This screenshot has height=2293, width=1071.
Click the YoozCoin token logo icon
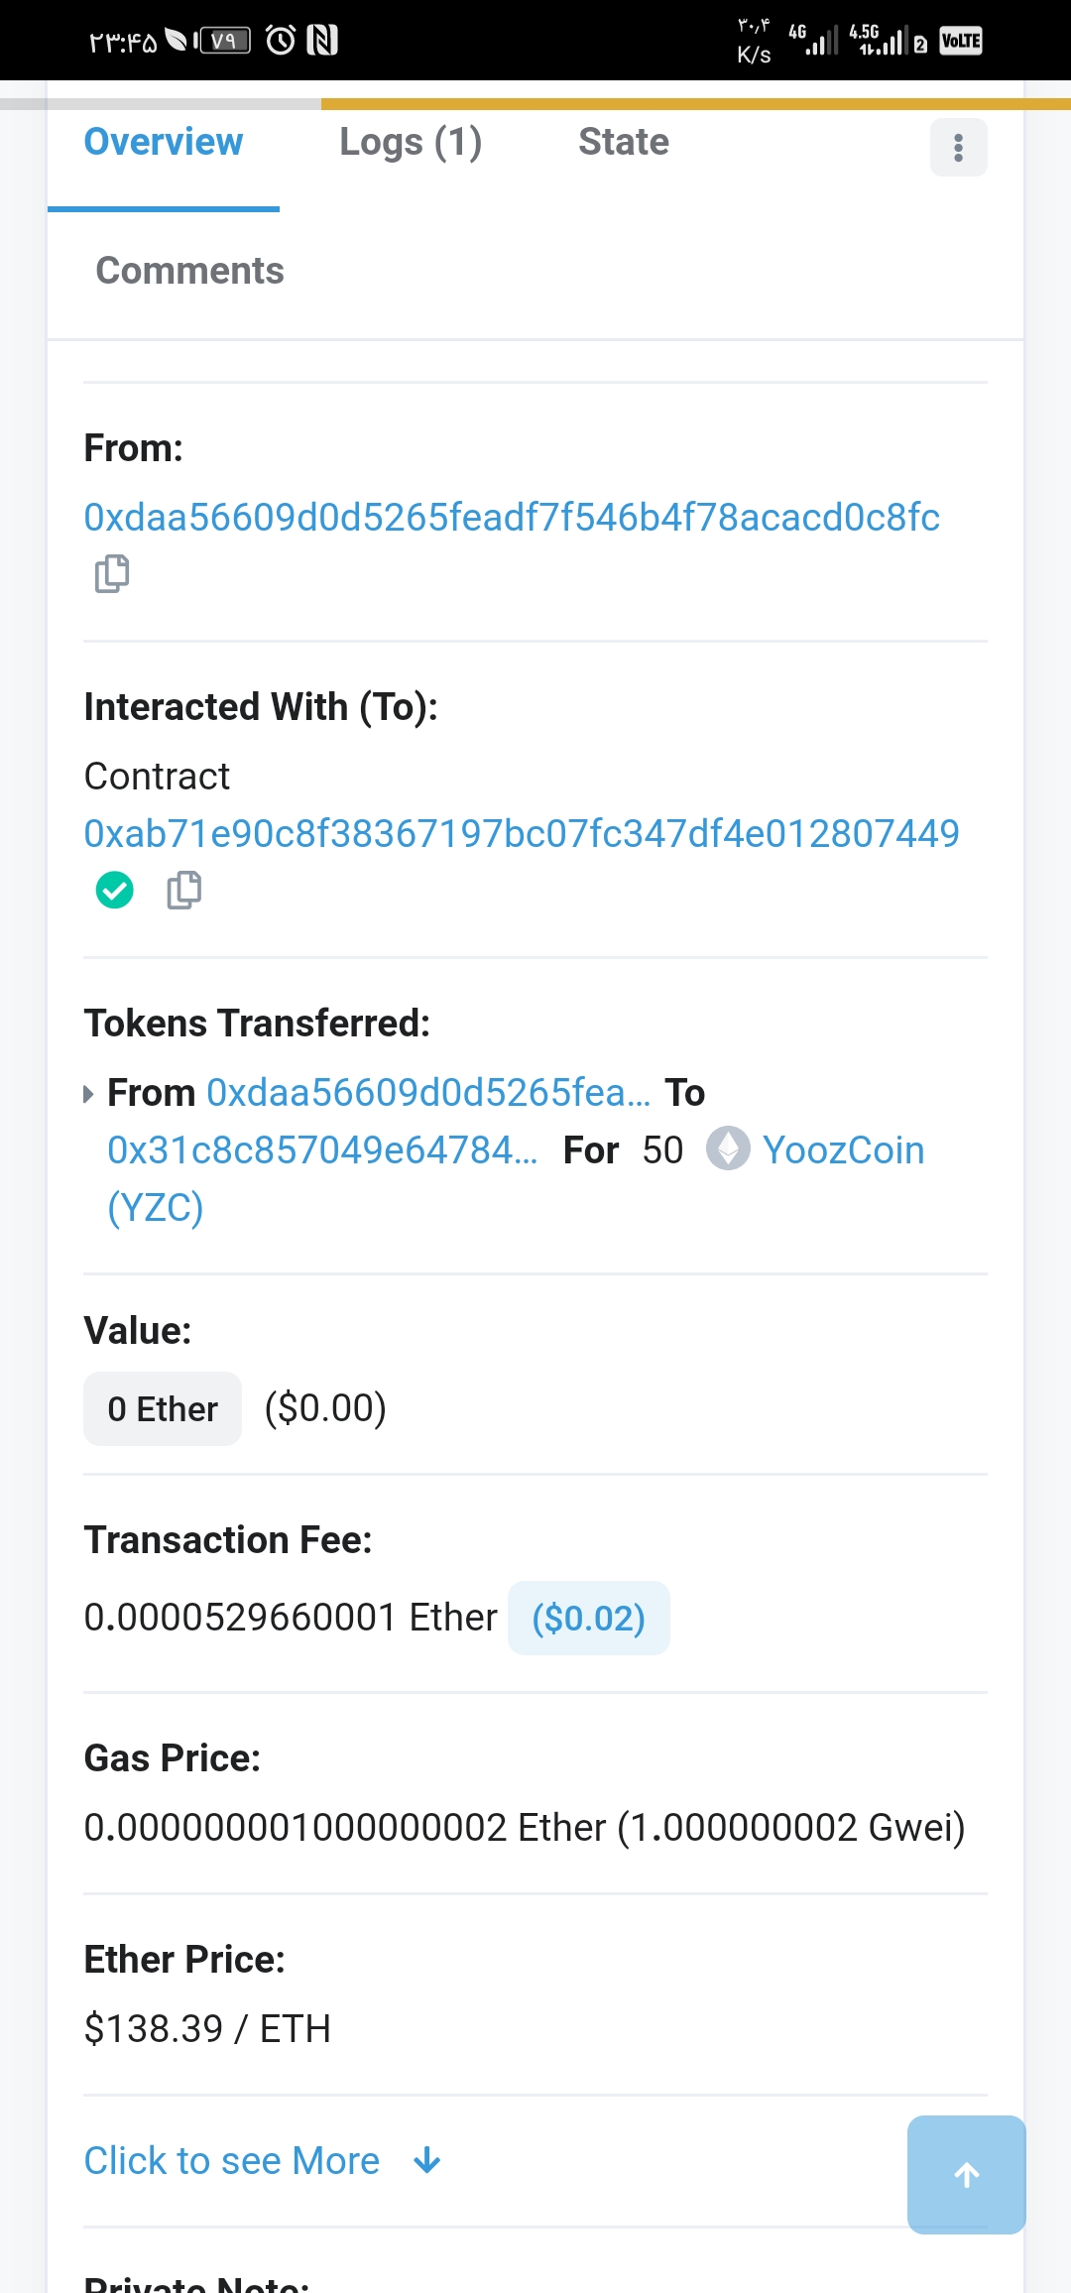728,1149
